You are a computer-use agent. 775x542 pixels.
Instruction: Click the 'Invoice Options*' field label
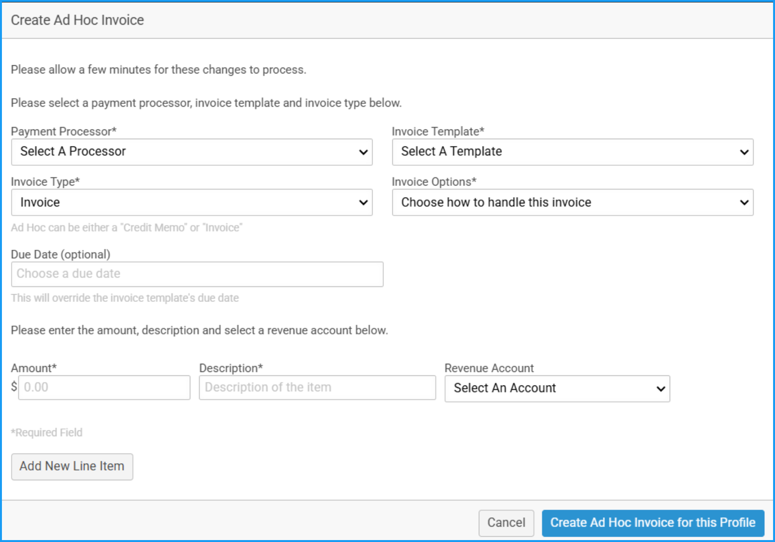point(433,182)
